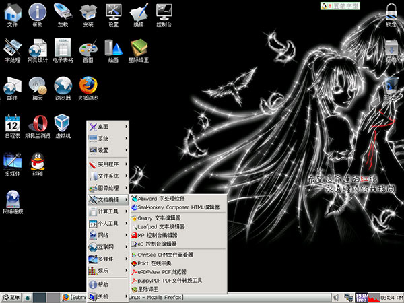Open the 安装 package box desktop icon

pos(88,15)
